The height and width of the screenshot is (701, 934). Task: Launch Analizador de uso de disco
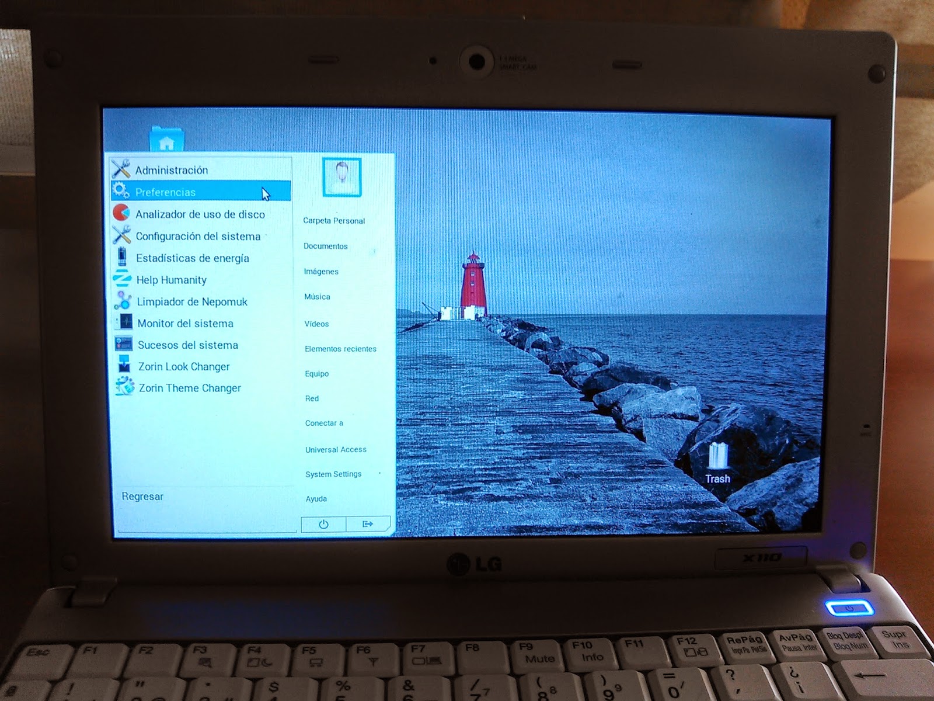pyautogui.click(x=200, y=214)
